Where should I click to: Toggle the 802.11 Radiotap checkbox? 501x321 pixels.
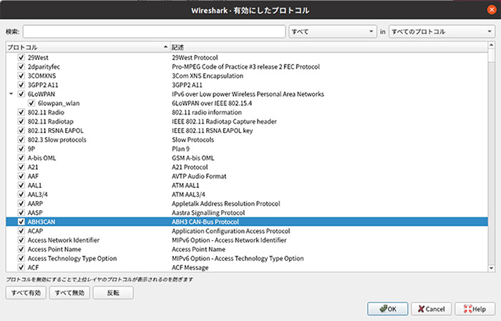21,122
